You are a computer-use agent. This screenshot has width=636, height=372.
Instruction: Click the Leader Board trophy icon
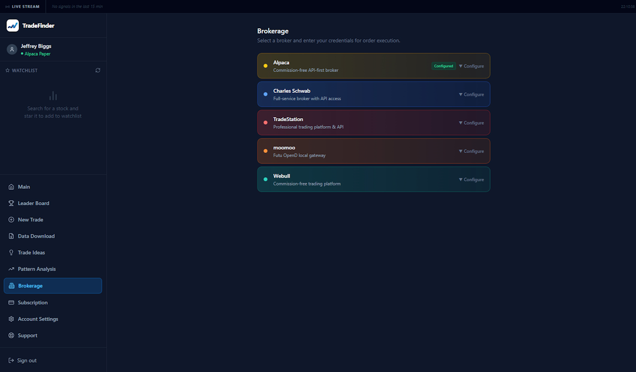coord(11,203)
